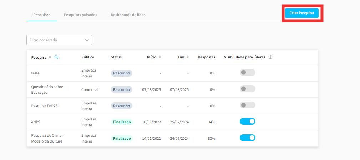Click Rascunho badge for Pesquisa EnPAS
The width and height of the screenshot is (360, 160).
click(x=121, y=106)
